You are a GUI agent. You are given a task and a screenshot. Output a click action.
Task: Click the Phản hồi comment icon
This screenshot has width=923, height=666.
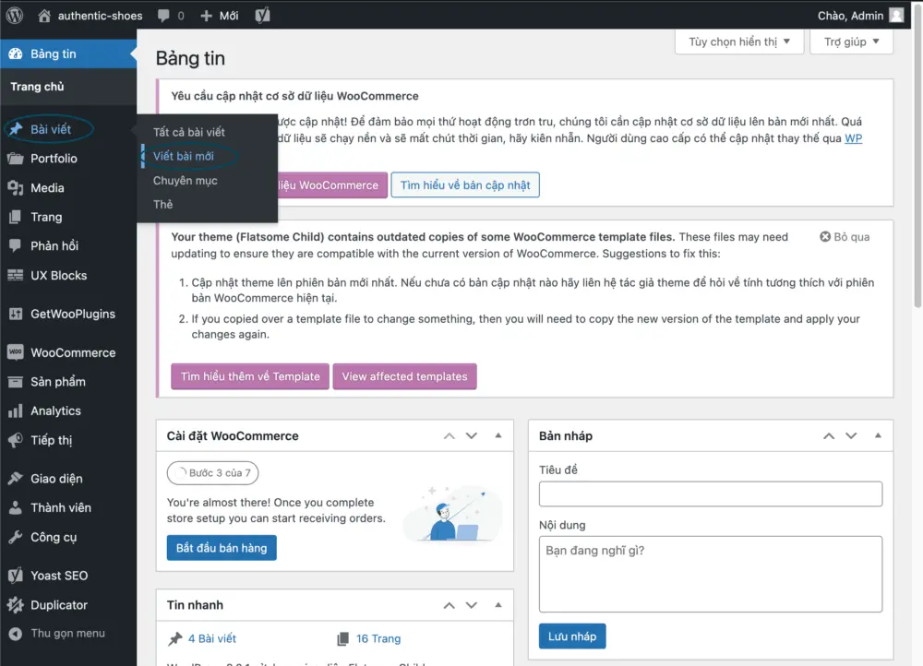[x=16, y=246]
